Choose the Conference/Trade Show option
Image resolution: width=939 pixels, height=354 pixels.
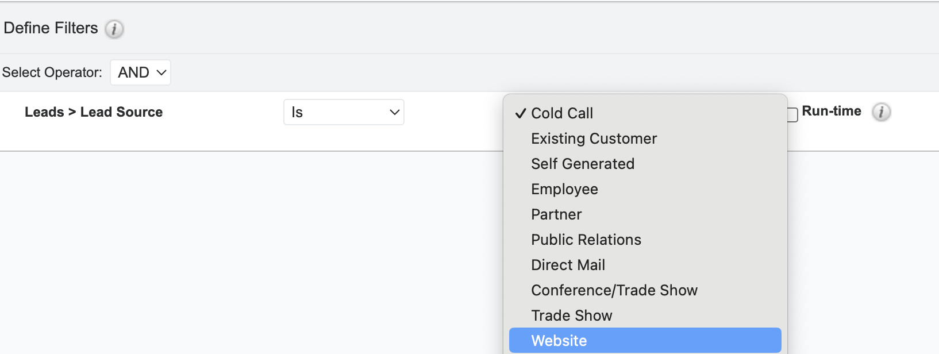tap(614, 290)
